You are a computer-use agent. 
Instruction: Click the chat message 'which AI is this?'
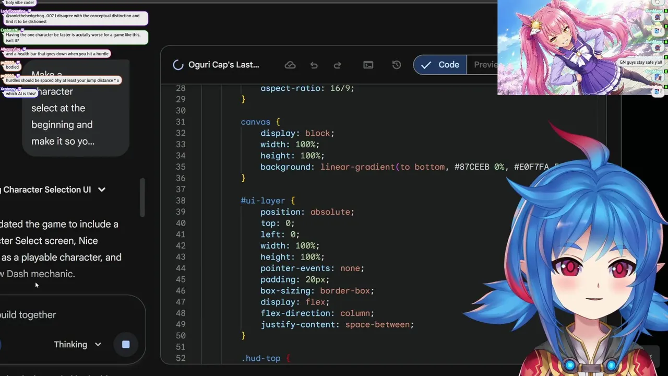[x=21, y=93]
